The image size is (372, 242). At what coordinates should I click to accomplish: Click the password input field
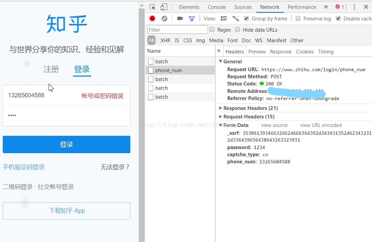coord(66,116)
